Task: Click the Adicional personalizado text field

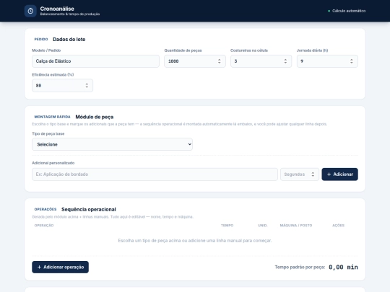Action: pos(155,174)
